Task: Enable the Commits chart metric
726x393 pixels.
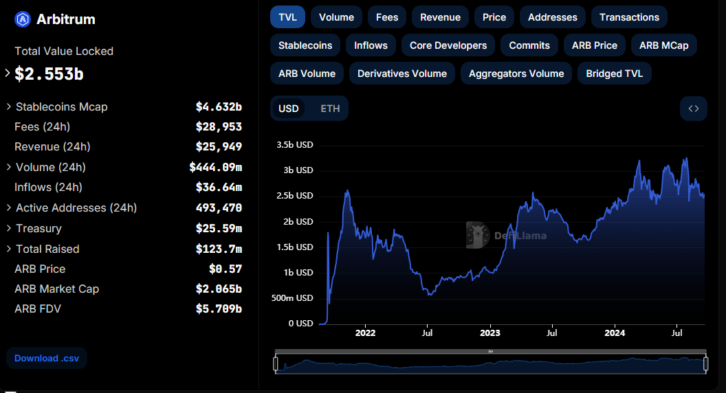Action: (x=529, y=45)
